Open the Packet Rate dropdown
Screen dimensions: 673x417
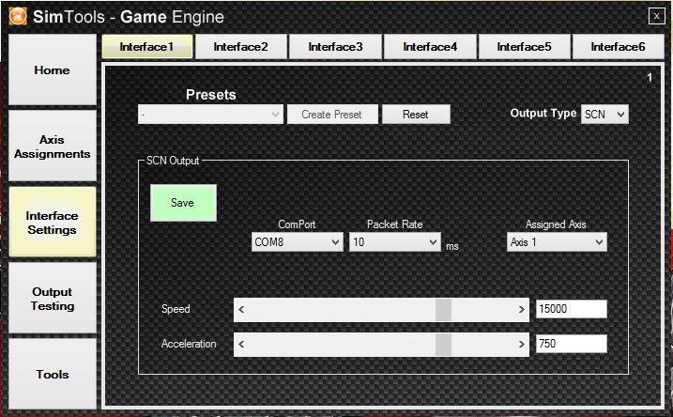[395, 241]
